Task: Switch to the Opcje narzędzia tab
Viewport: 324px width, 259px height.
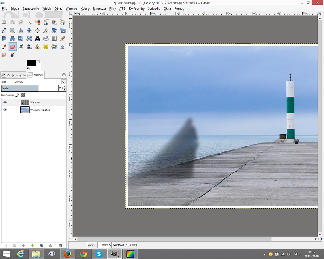Action: [14, 75]
